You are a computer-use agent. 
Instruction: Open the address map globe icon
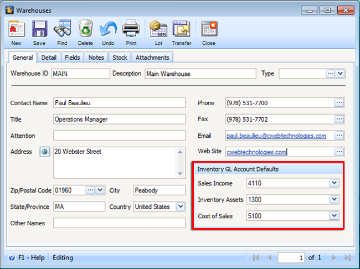click(x=45, y=152)
